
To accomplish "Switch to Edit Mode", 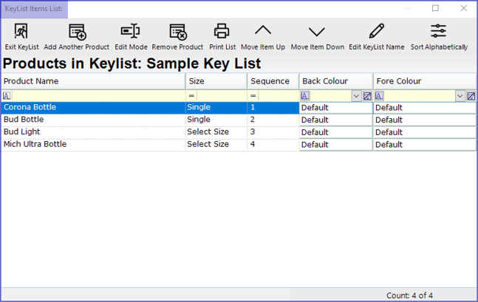I will click(131, 32).
